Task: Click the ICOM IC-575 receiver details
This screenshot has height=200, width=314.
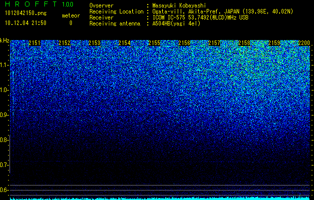Action: click(200, 17)
